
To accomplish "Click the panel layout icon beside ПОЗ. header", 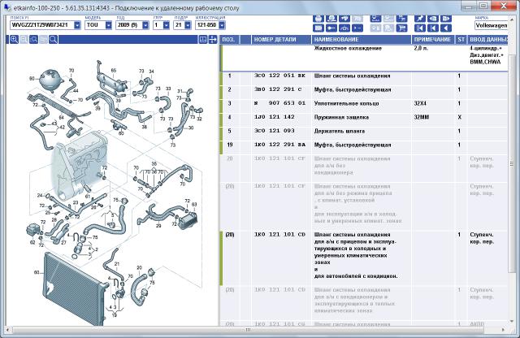I will pos(203,40).
